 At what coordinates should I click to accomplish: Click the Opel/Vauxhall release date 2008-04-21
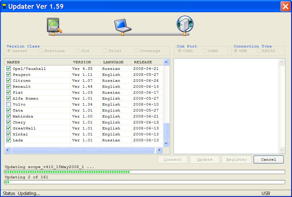(x=146, y=69)
